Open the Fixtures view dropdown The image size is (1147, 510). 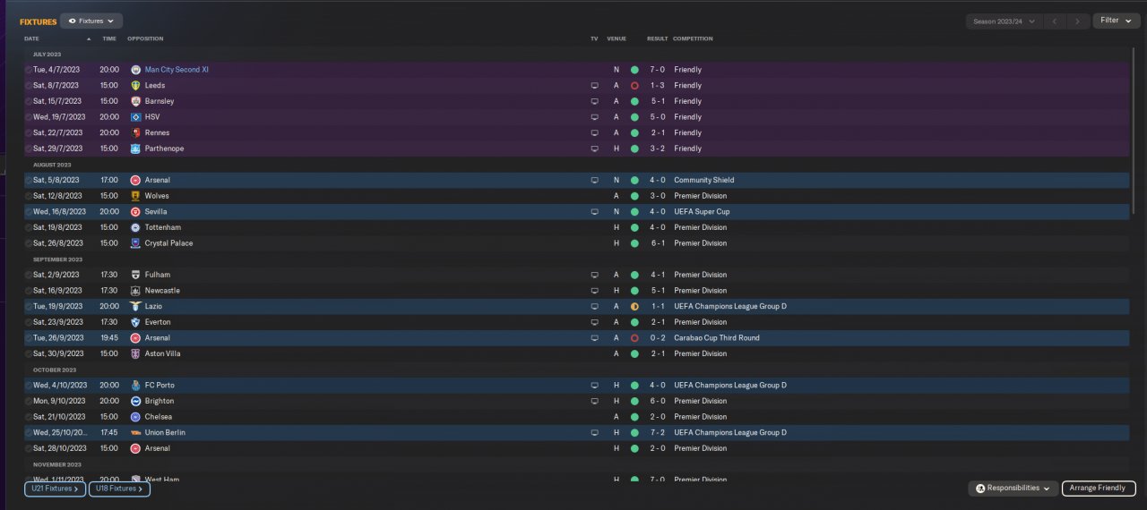point(91,21)
